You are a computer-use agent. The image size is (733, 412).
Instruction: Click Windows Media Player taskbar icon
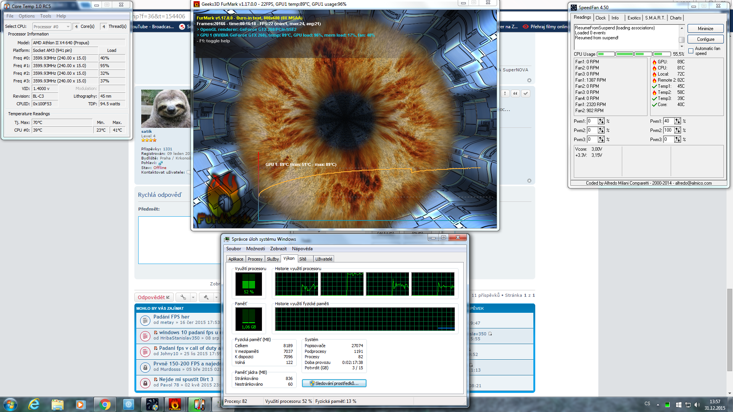(x=81, y=404)
